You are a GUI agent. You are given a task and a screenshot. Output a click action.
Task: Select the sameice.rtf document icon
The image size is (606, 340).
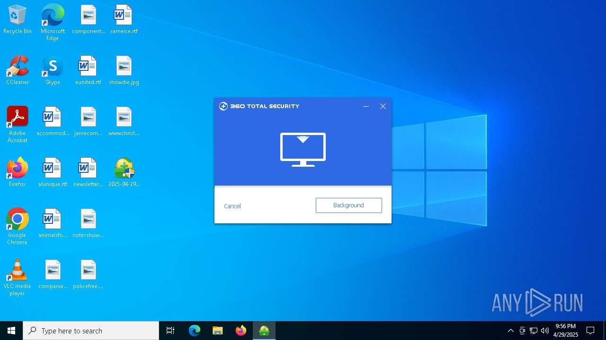(124, 20)
